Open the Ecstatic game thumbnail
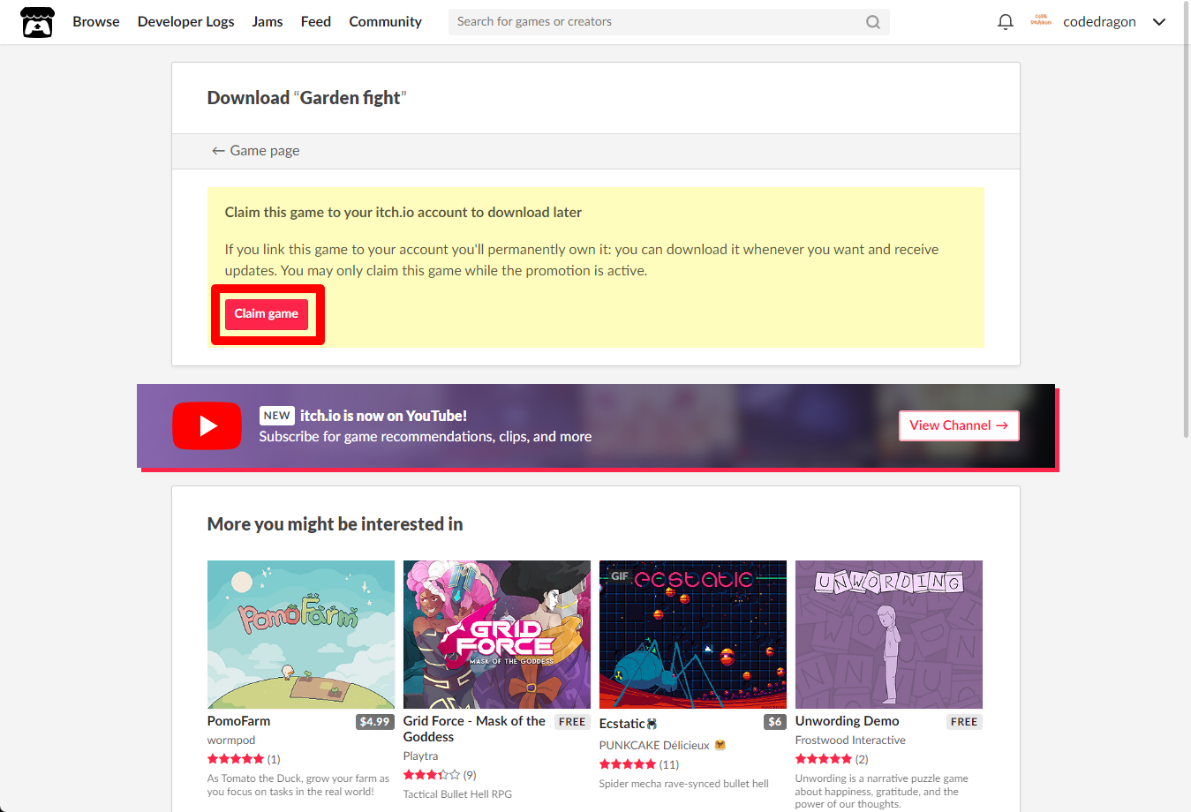Viewport: 1191px width, 812px height. (693, 635)
